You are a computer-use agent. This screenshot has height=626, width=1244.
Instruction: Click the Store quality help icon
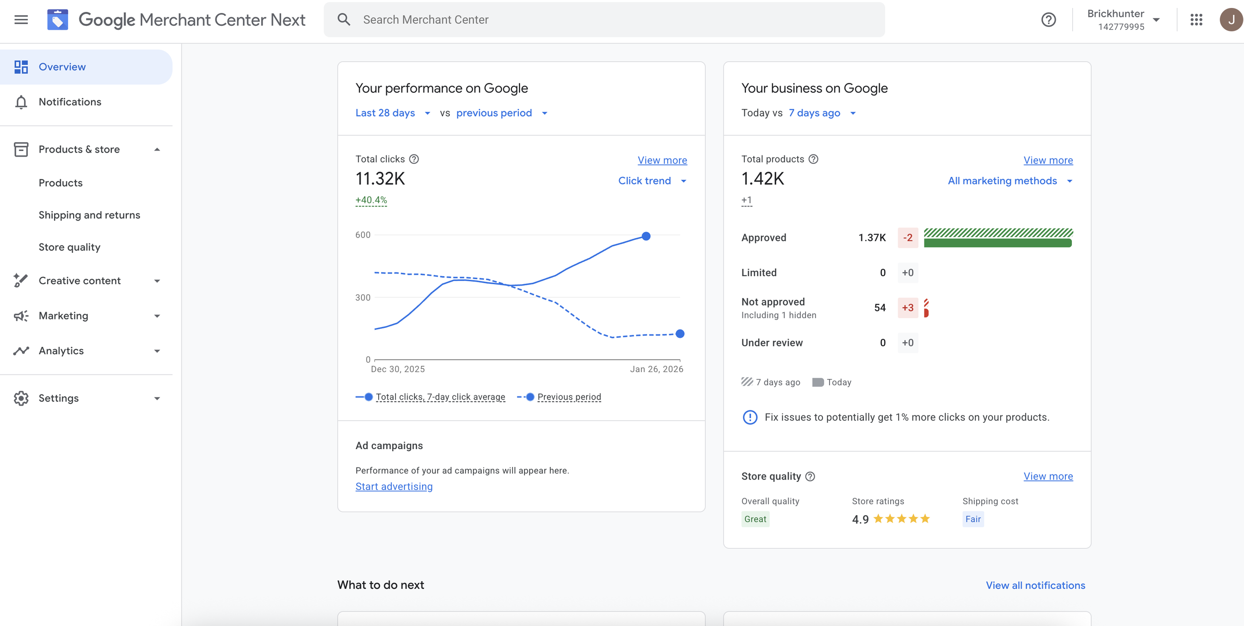810,476
